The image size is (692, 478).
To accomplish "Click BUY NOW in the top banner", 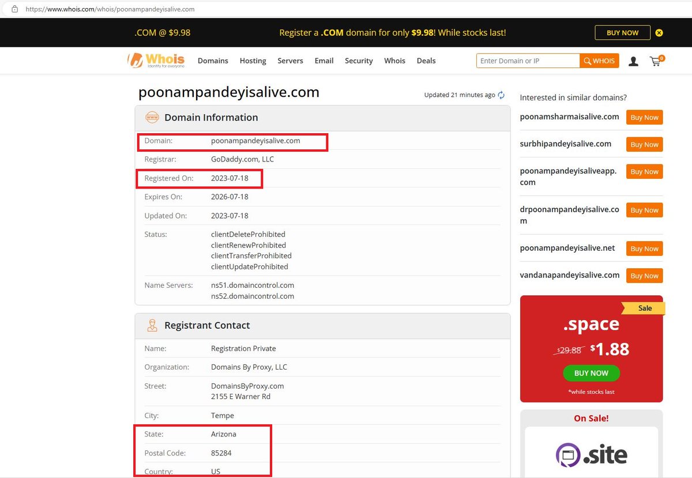I will click(x=623, y=33).
